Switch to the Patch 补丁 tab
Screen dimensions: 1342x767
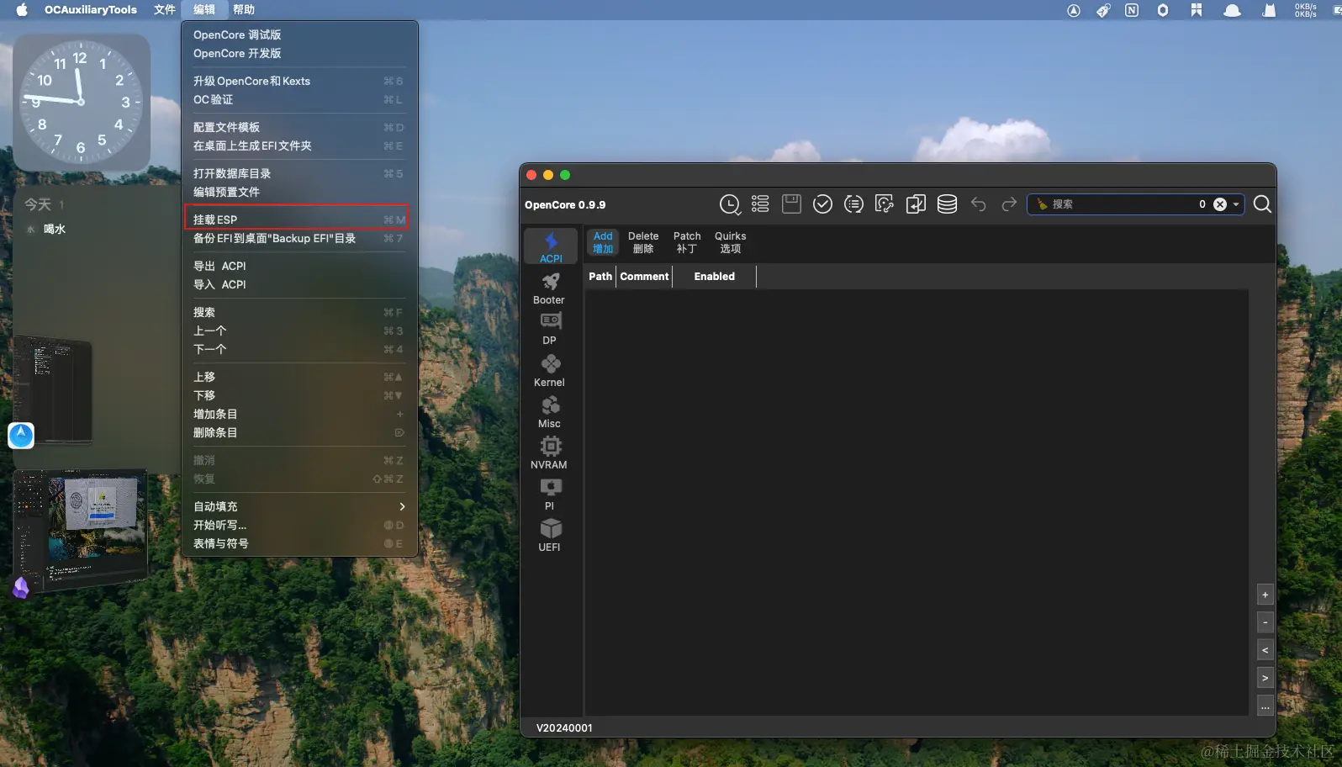pyautogui.click(x=687, y=242)
